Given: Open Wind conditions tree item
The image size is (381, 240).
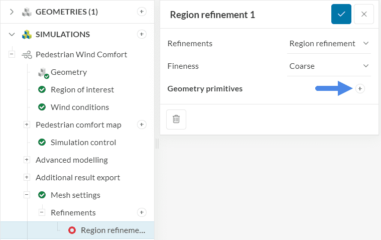Looking at the screenshot, I should point(79,107).
